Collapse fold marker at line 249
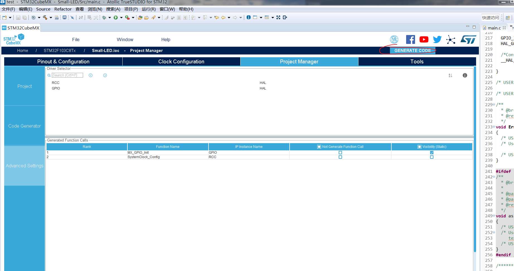 tap(494, 216)
